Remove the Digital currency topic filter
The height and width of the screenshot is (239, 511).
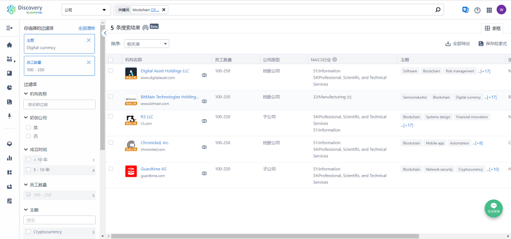(89, 40)
